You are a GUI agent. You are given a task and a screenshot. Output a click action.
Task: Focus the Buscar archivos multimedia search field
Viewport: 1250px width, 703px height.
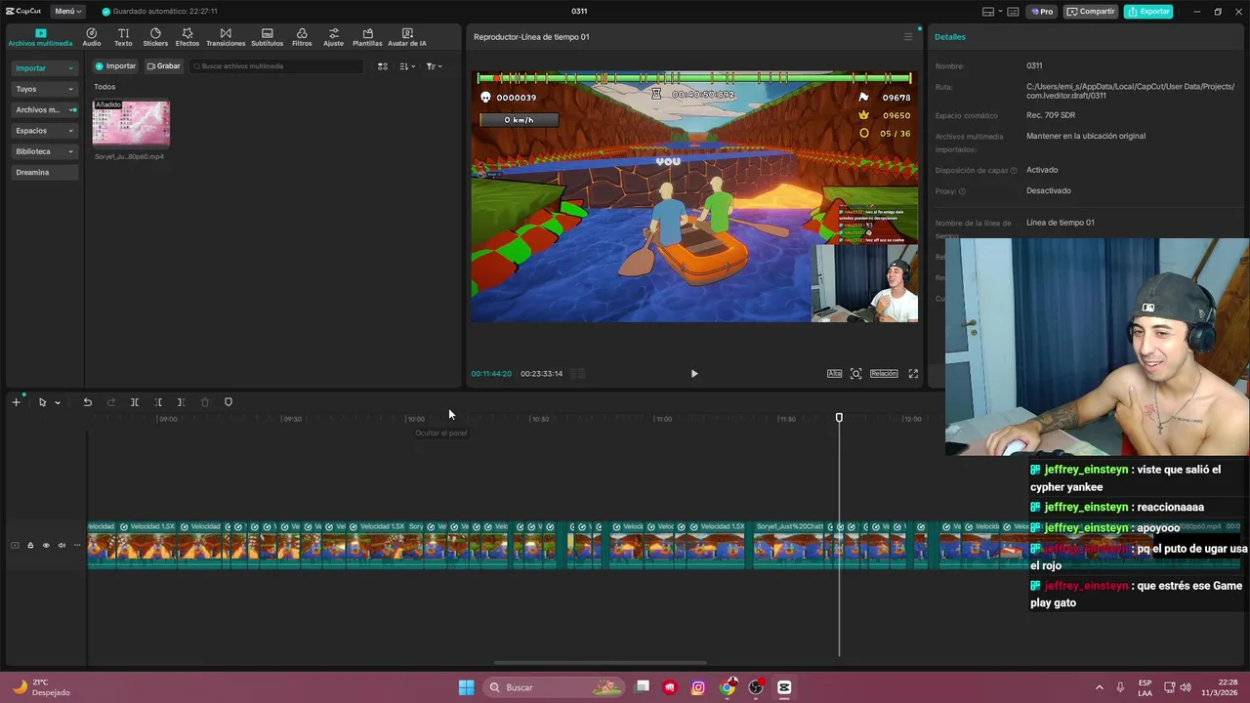coord(276,66)
